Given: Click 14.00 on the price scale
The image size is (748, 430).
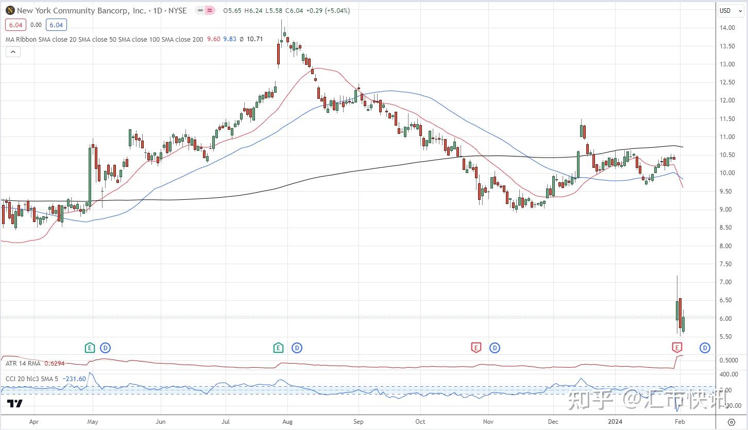Looking at the screenshot, I should tap(727, 28).
